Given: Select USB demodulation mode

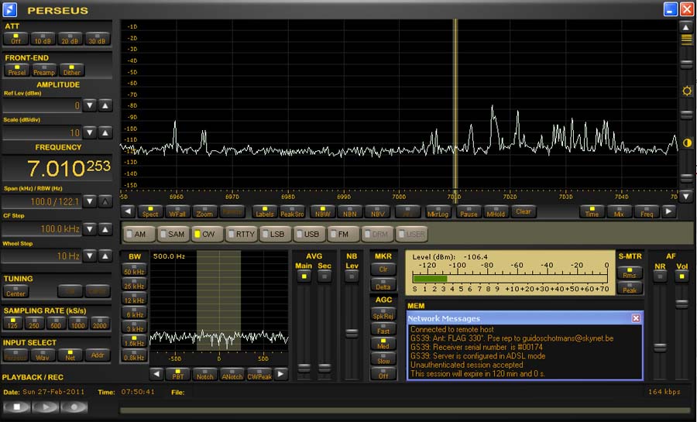Looking at the screenshot, I should click(x=309, y=234).
